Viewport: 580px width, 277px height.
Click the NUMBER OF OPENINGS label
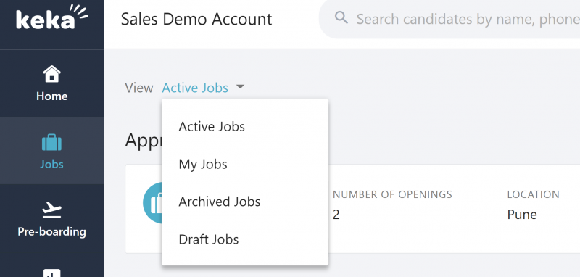pyautogui.click(x=392, y=194)
